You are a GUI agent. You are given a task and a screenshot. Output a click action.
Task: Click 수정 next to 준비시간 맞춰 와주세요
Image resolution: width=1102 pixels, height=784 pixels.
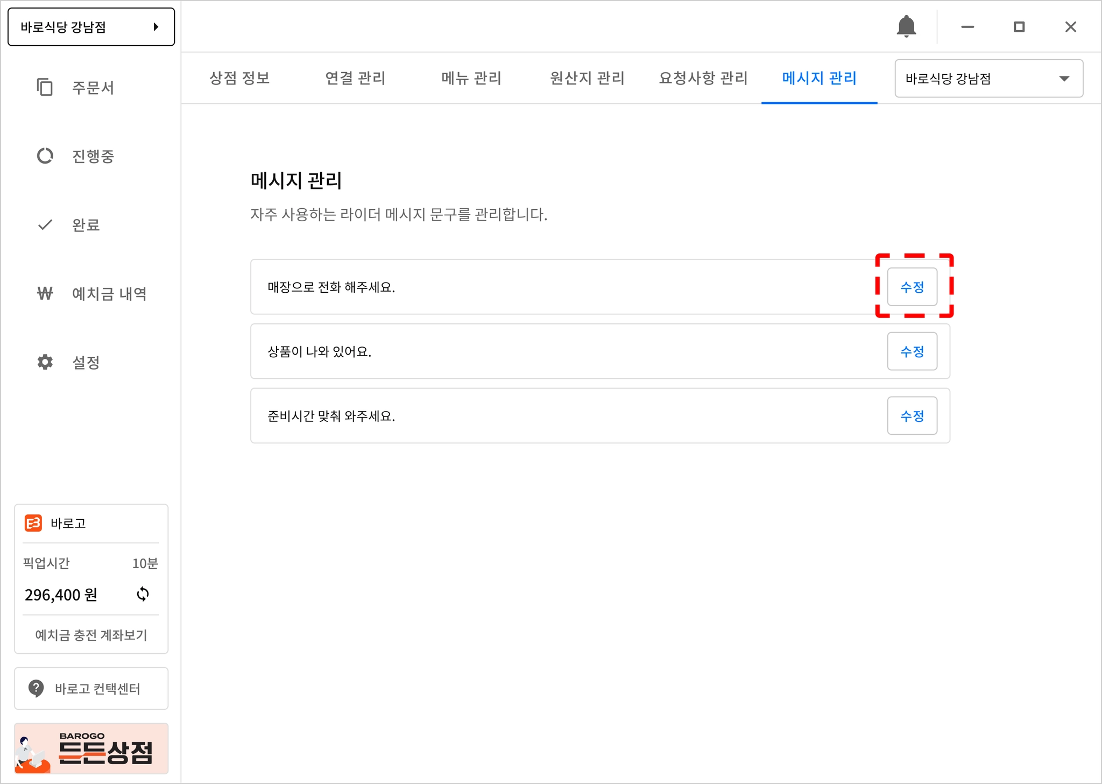pyautogui.click(x=912, y=416)
